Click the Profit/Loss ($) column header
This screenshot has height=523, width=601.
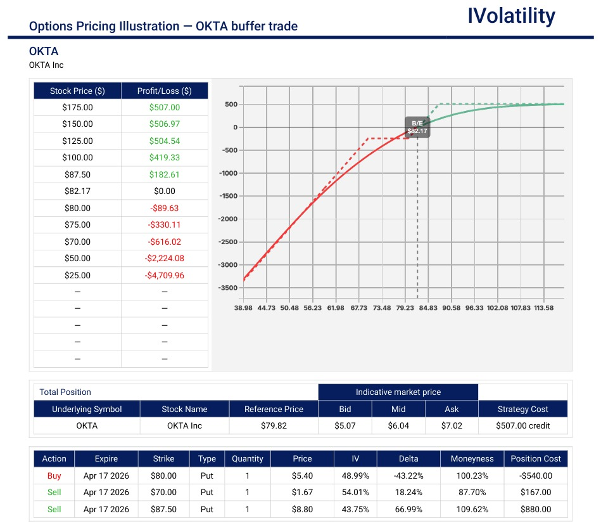point(165,91)
